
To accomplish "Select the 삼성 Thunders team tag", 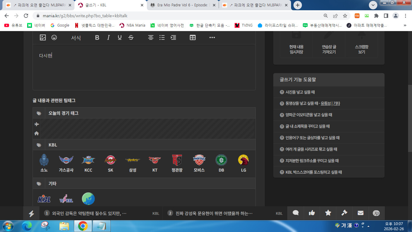I will (x=133, y=163).
